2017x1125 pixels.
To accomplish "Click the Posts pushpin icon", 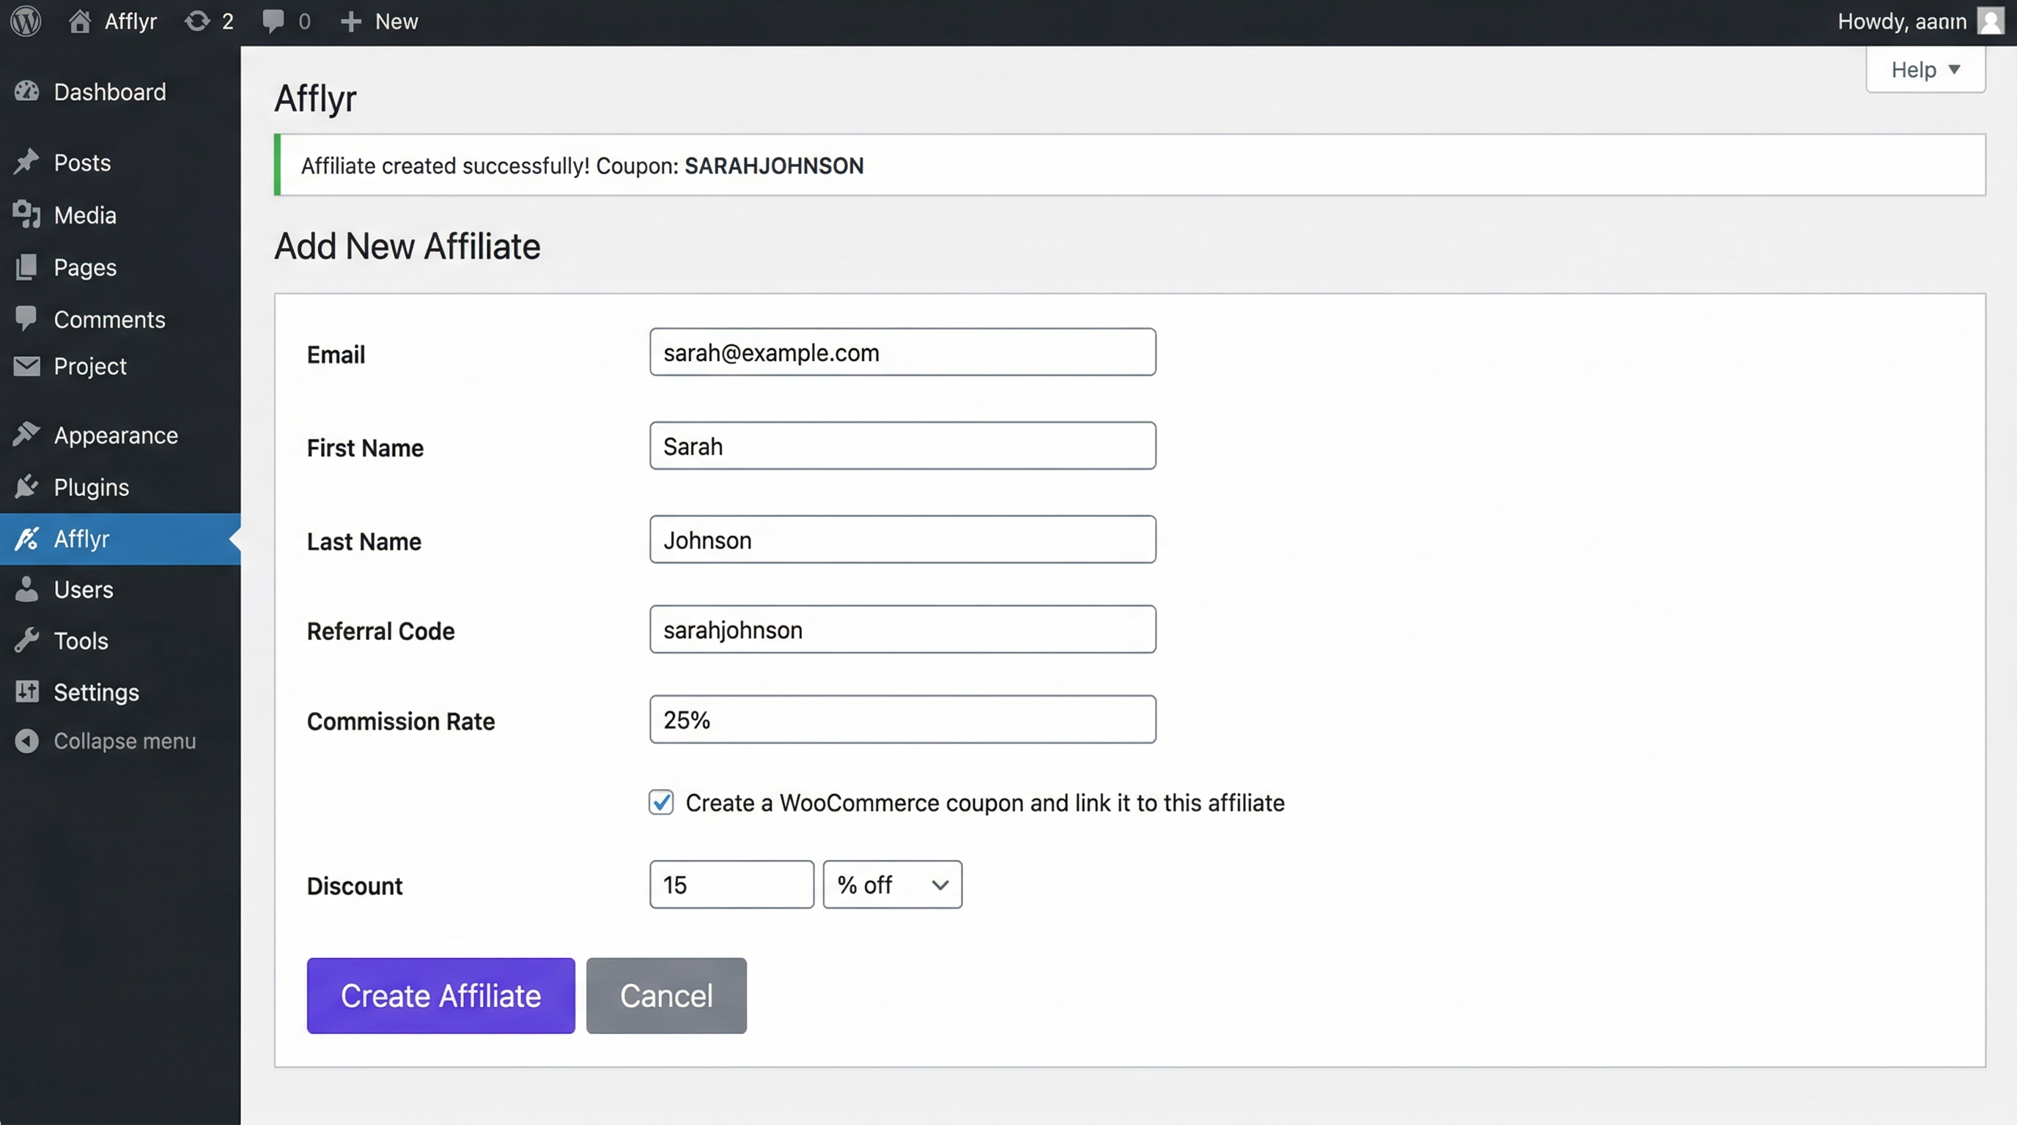I will (26, 162).
